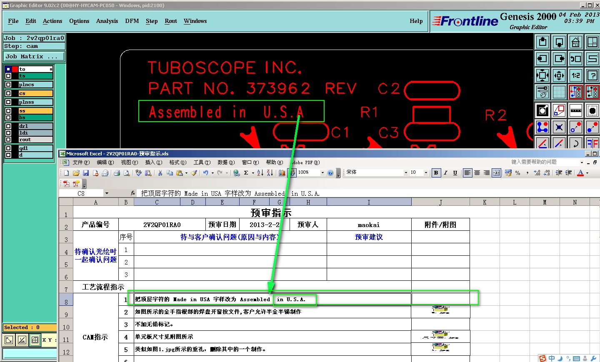Open the Name Box C8 dropdown arrow

(x=107, y=193)
